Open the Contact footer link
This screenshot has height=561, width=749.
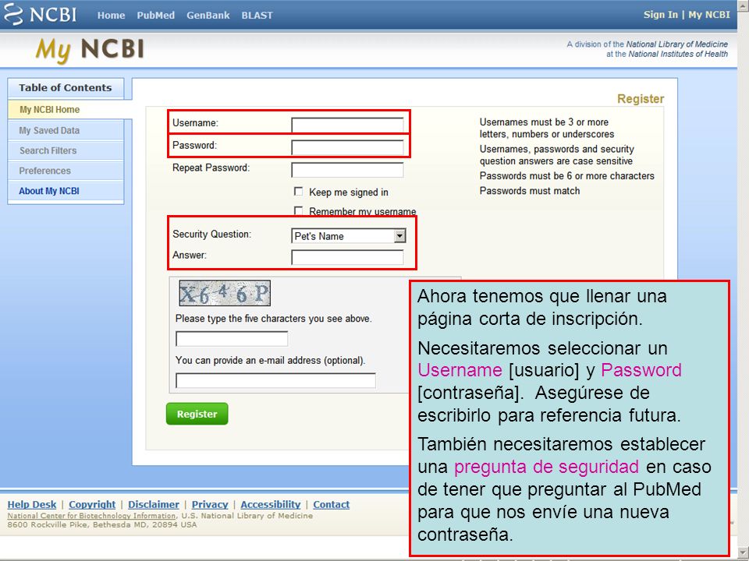pyautogui.click(x=331, y=504)
